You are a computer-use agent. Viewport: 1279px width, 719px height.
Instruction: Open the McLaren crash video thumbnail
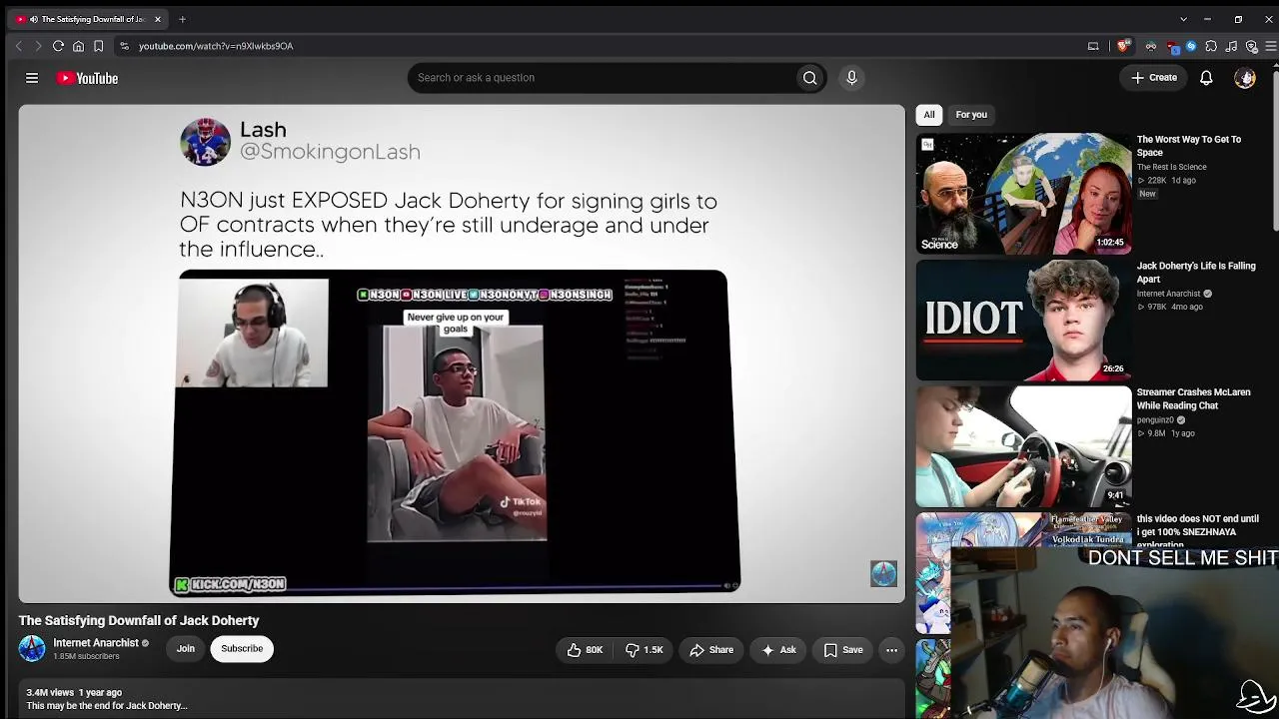[1024, 447]
